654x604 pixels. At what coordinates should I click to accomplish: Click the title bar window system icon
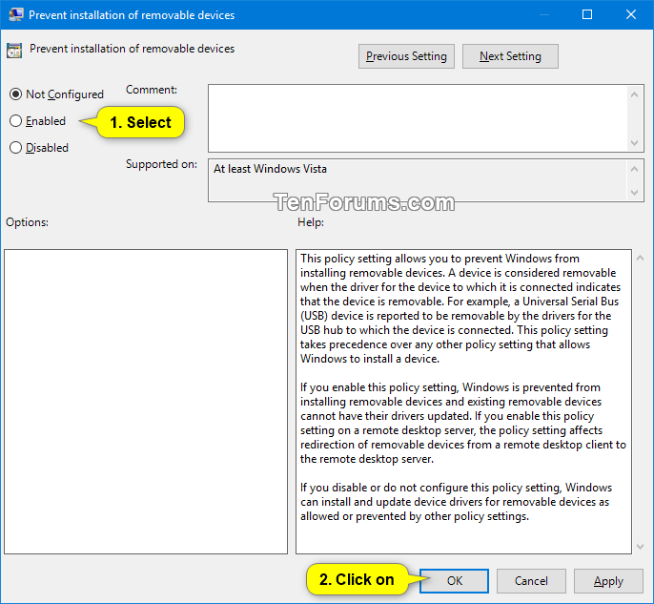point(16,15)
